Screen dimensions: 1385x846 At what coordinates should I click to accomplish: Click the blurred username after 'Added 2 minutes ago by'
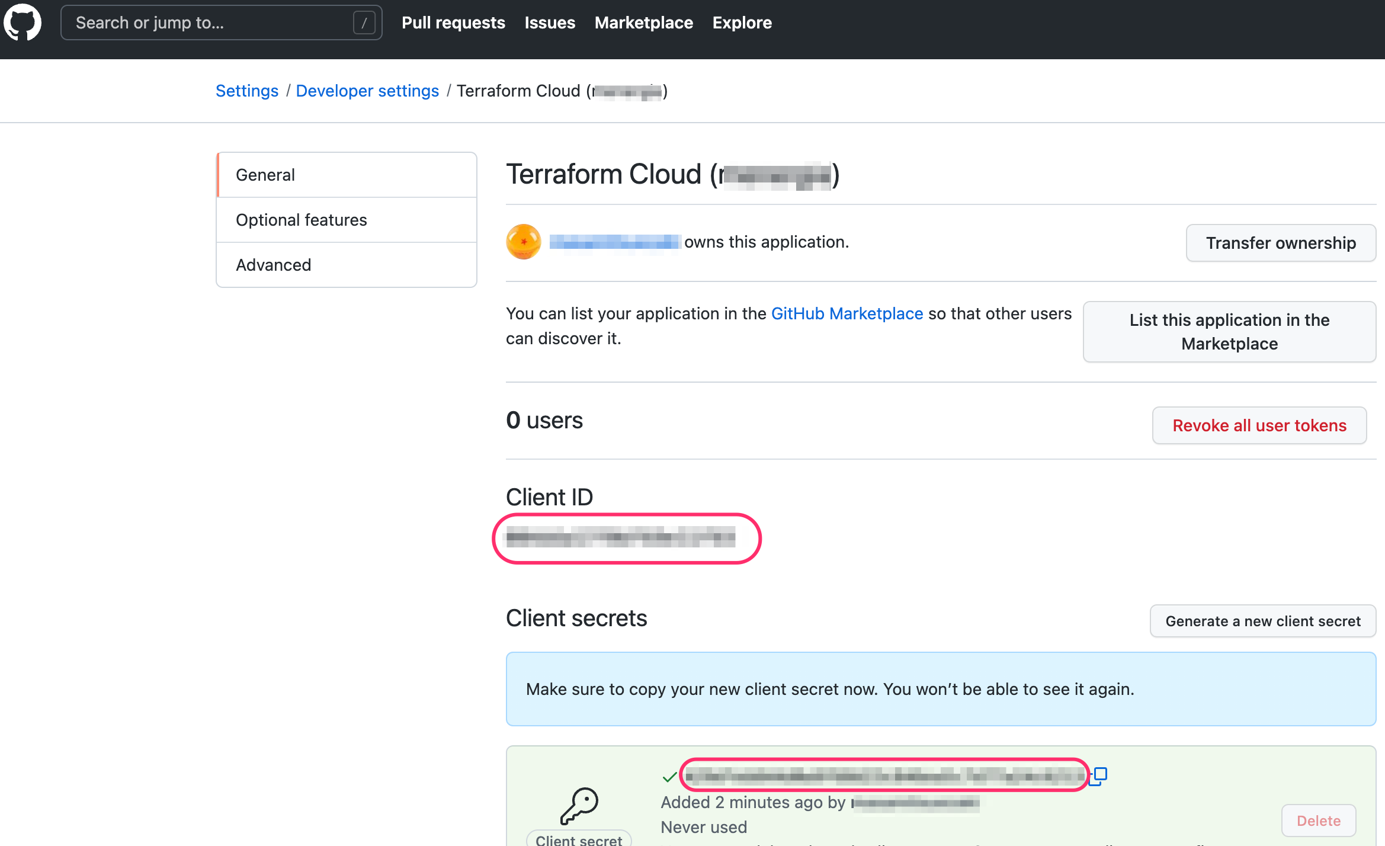pyautogui.click(x=915, y=803)
